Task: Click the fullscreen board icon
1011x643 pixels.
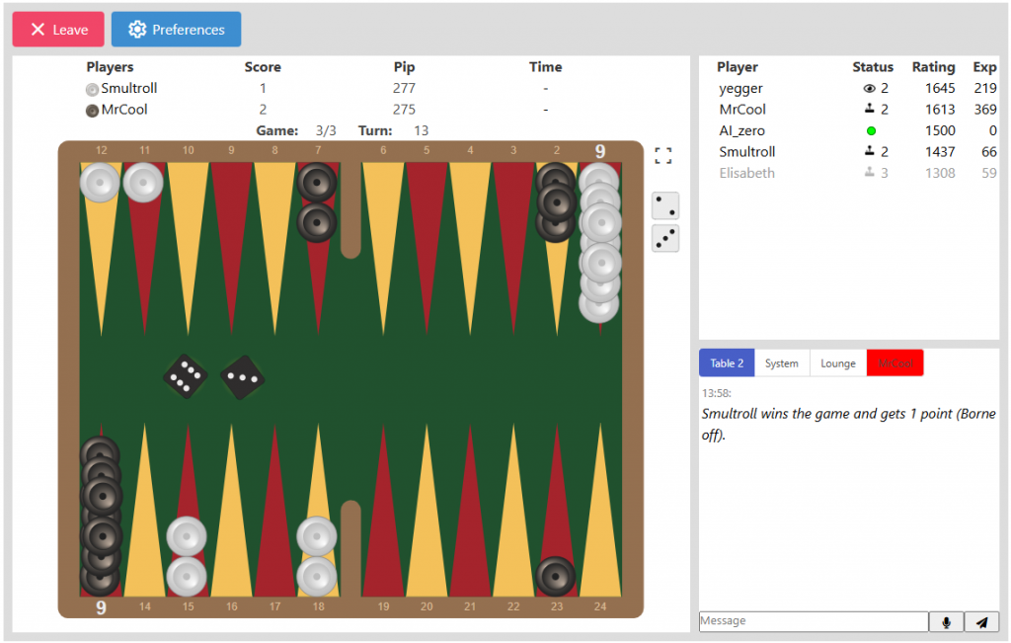Action: [x=663, y=156]
